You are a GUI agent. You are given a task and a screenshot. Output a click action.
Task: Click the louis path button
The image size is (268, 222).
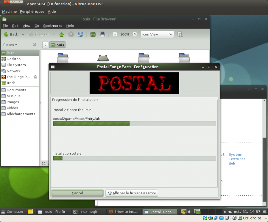[x=57, y=45]
